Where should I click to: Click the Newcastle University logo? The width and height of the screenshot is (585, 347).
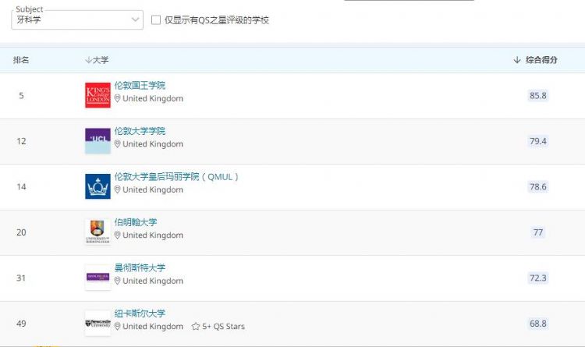(97, 323)
